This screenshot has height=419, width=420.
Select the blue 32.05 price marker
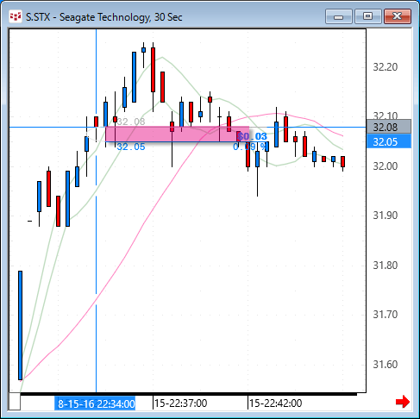tap(389, 141)
